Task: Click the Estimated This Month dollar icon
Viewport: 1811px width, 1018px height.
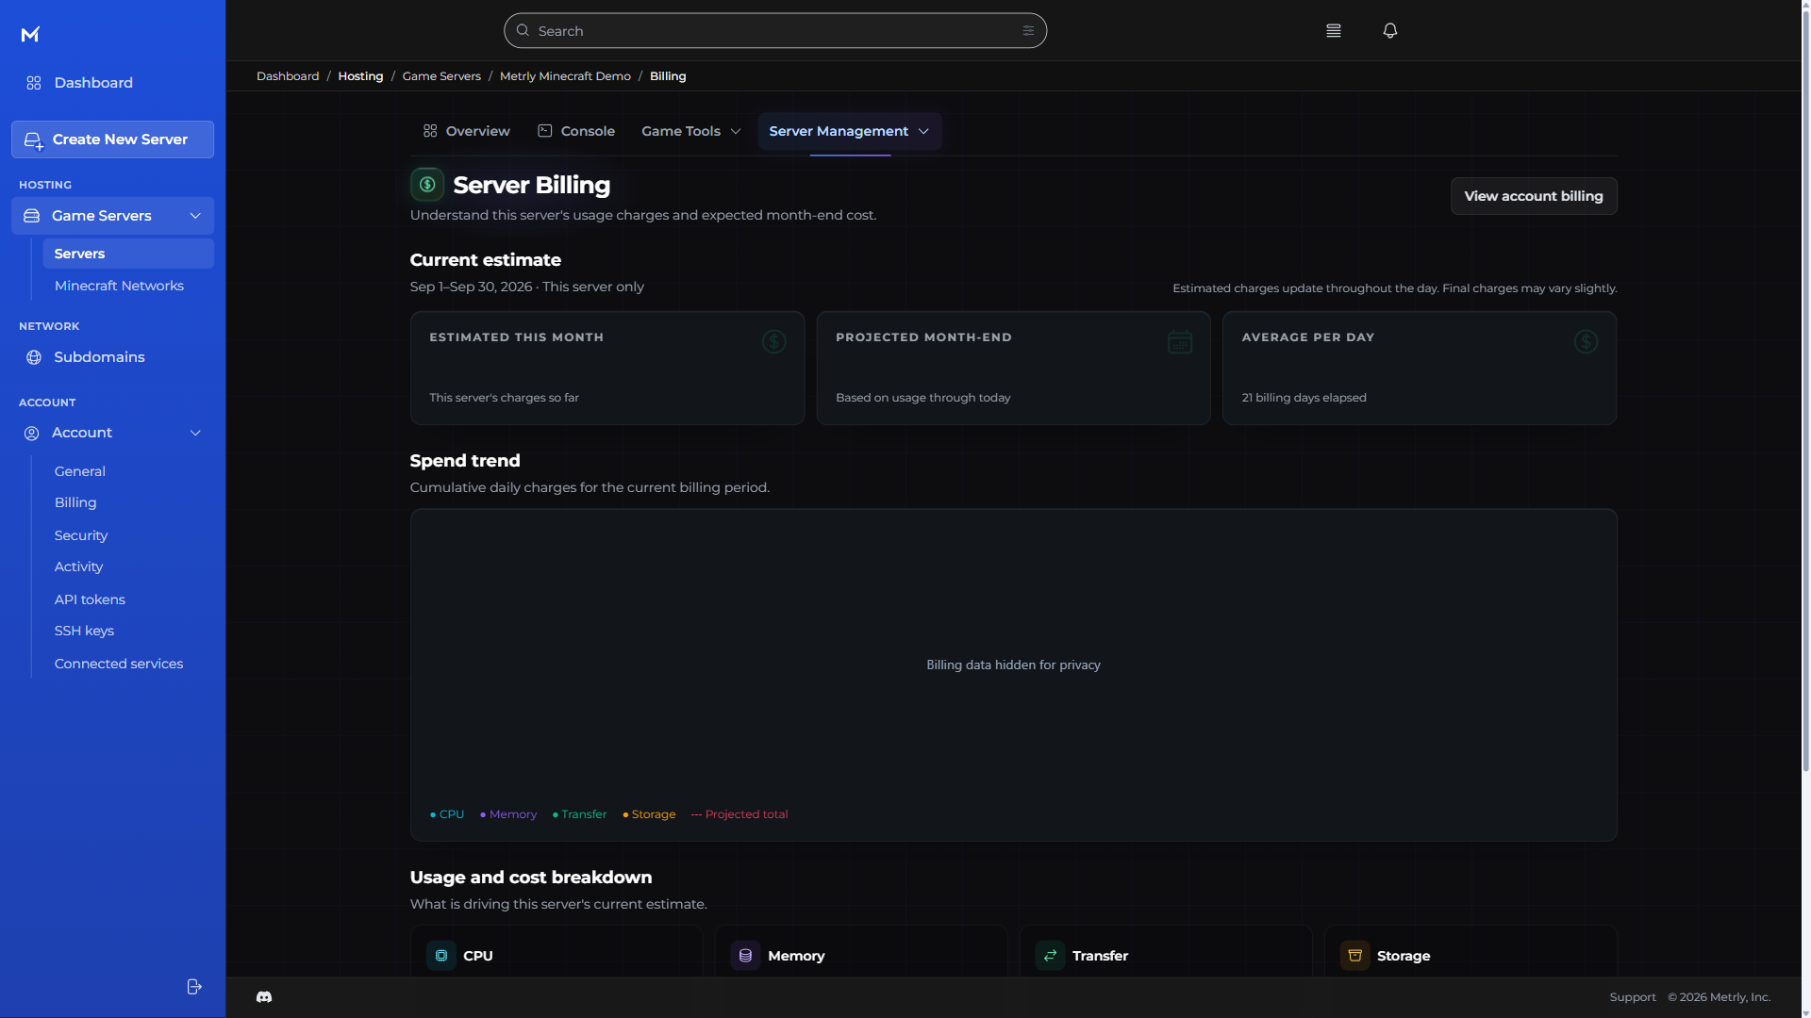Action: click(x=773, y=341)
